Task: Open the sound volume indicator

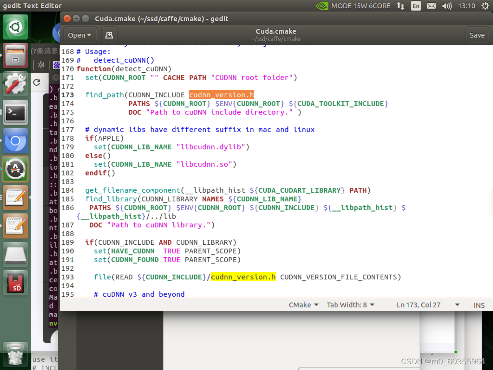Action: (447, 6)
